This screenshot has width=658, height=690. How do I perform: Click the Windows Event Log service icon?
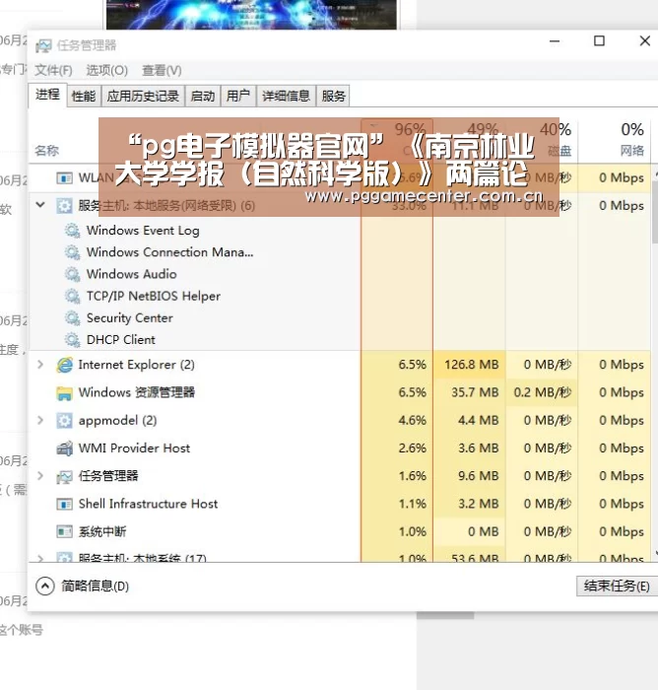pos(72,231)
